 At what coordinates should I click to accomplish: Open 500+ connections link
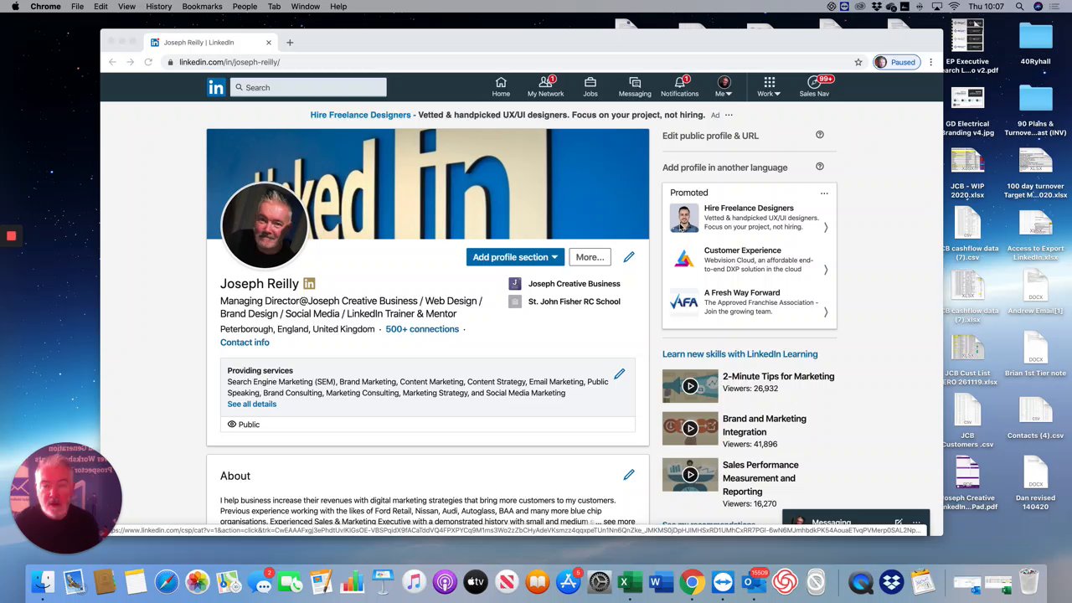coord(422,329)
